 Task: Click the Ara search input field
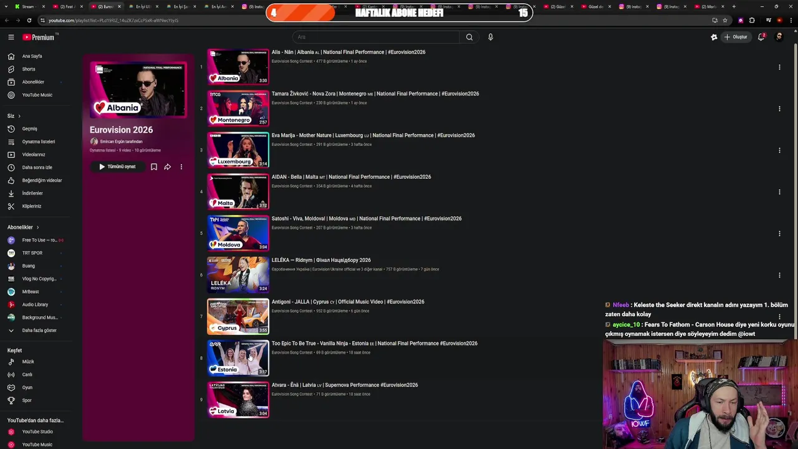point(376,37)
